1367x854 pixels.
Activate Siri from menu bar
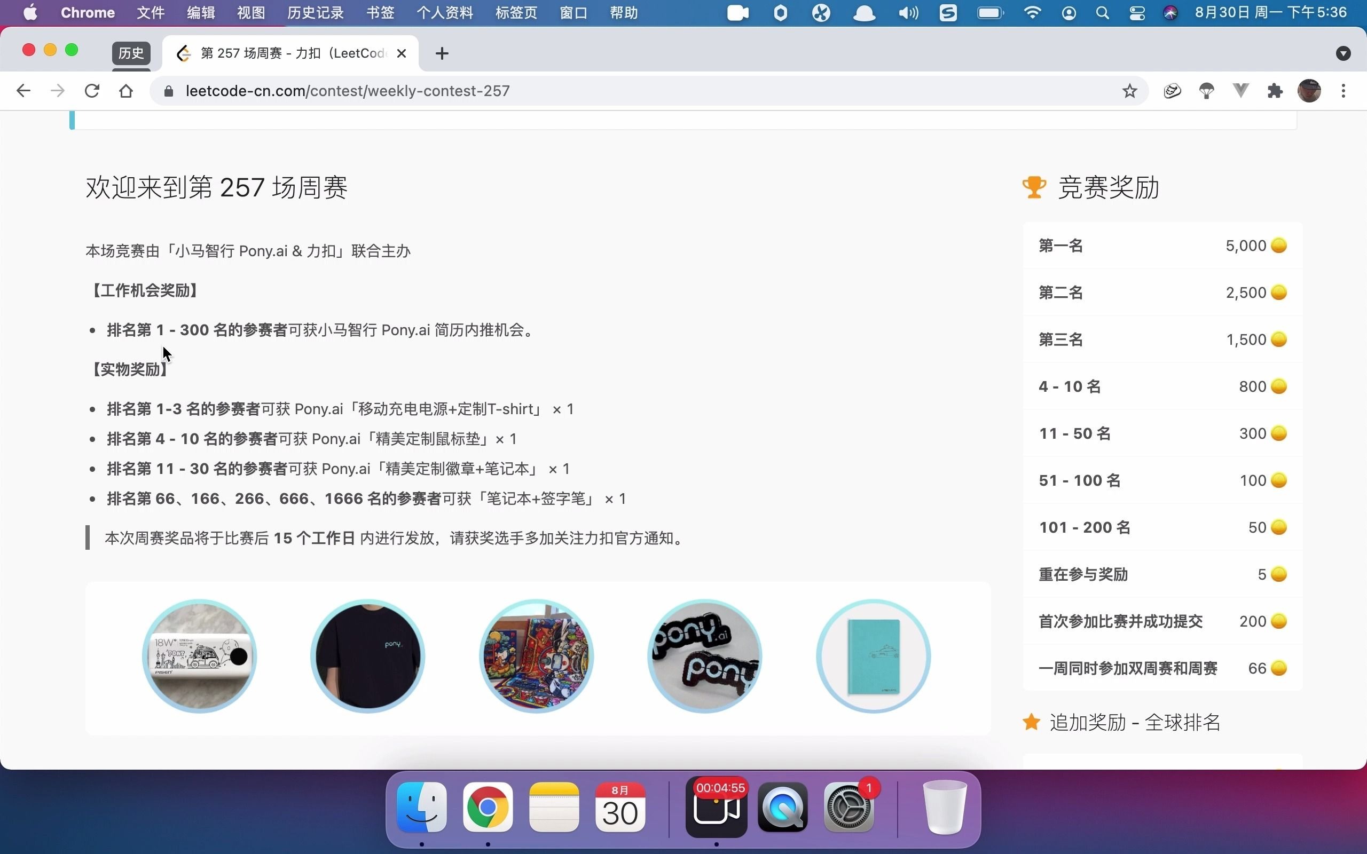point(1170,12)
